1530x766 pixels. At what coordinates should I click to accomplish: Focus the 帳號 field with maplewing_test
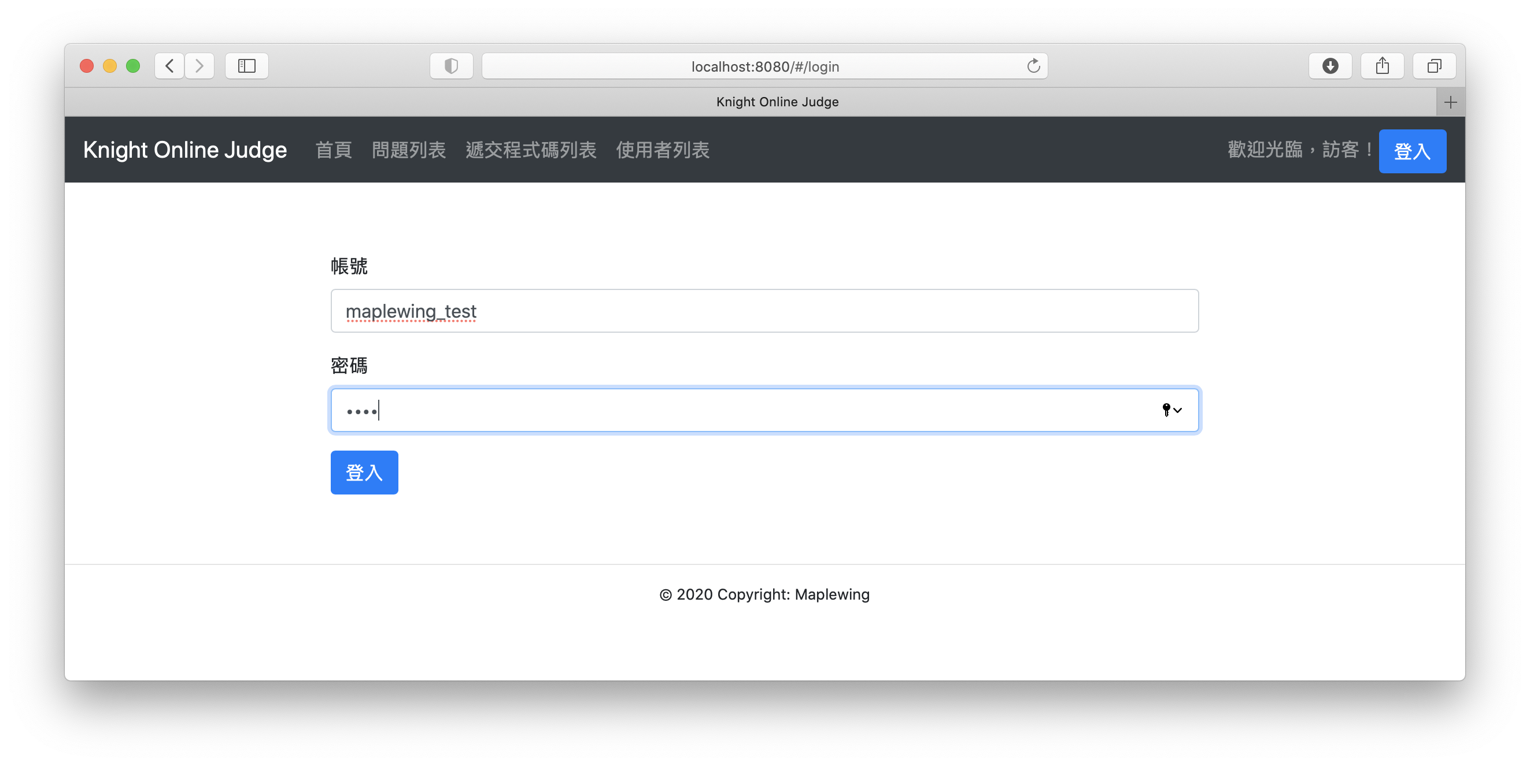(764, 311)
